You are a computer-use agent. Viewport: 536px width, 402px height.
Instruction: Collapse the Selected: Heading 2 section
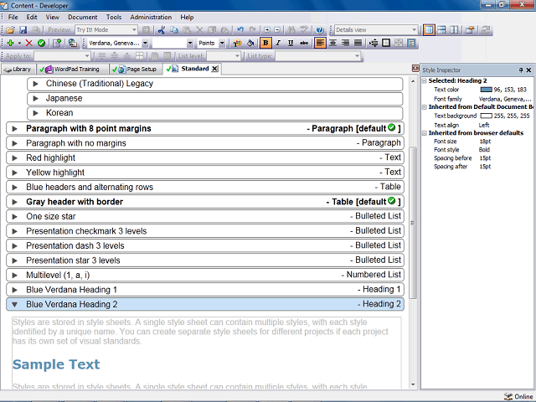(x=425, y=81)
